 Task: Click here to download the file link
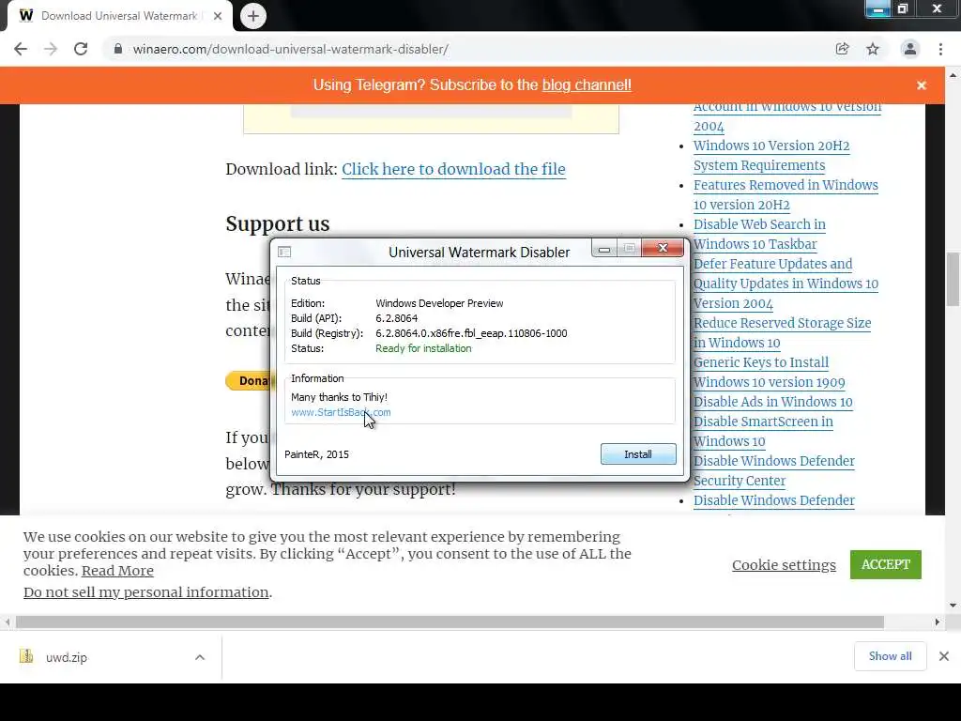click(x=453, y=169)
